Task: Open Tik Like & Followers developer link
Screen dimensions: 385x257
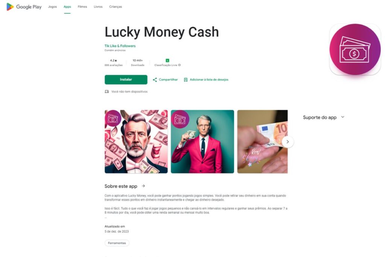Action: tap(120, 46)
